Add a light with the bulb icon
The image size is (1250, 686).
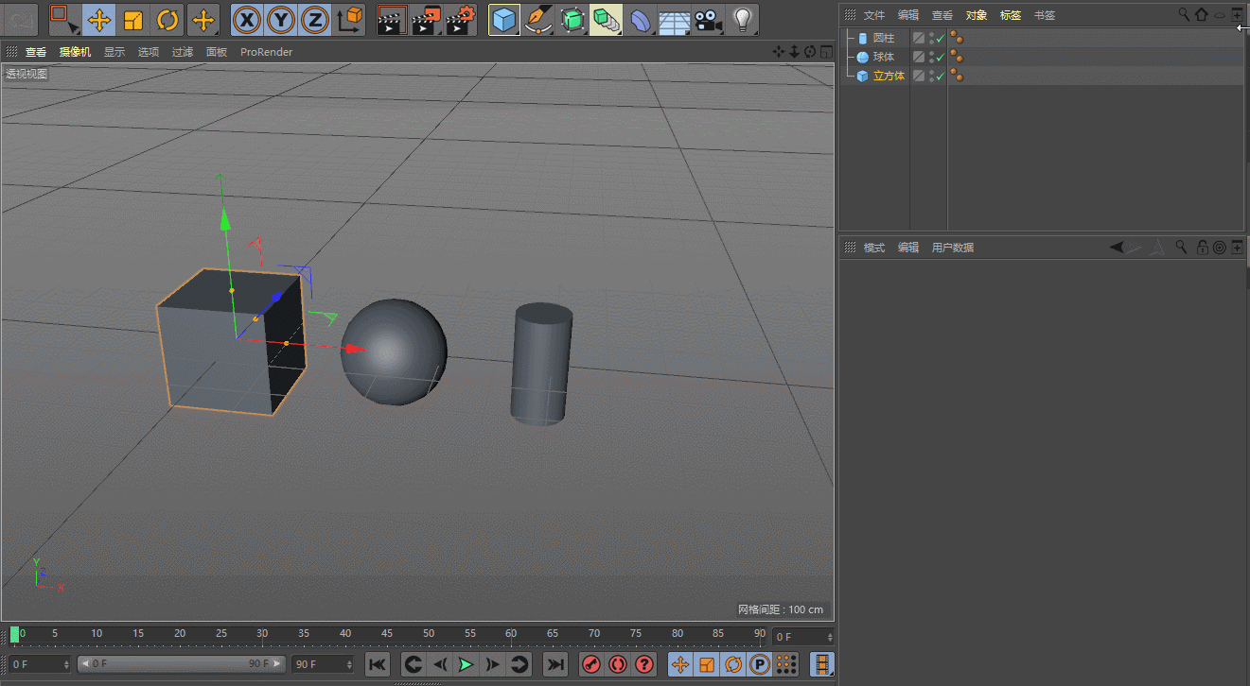tap(743, 19)
